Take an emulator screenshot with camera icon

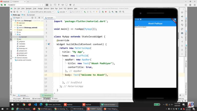tap(182, 33)
